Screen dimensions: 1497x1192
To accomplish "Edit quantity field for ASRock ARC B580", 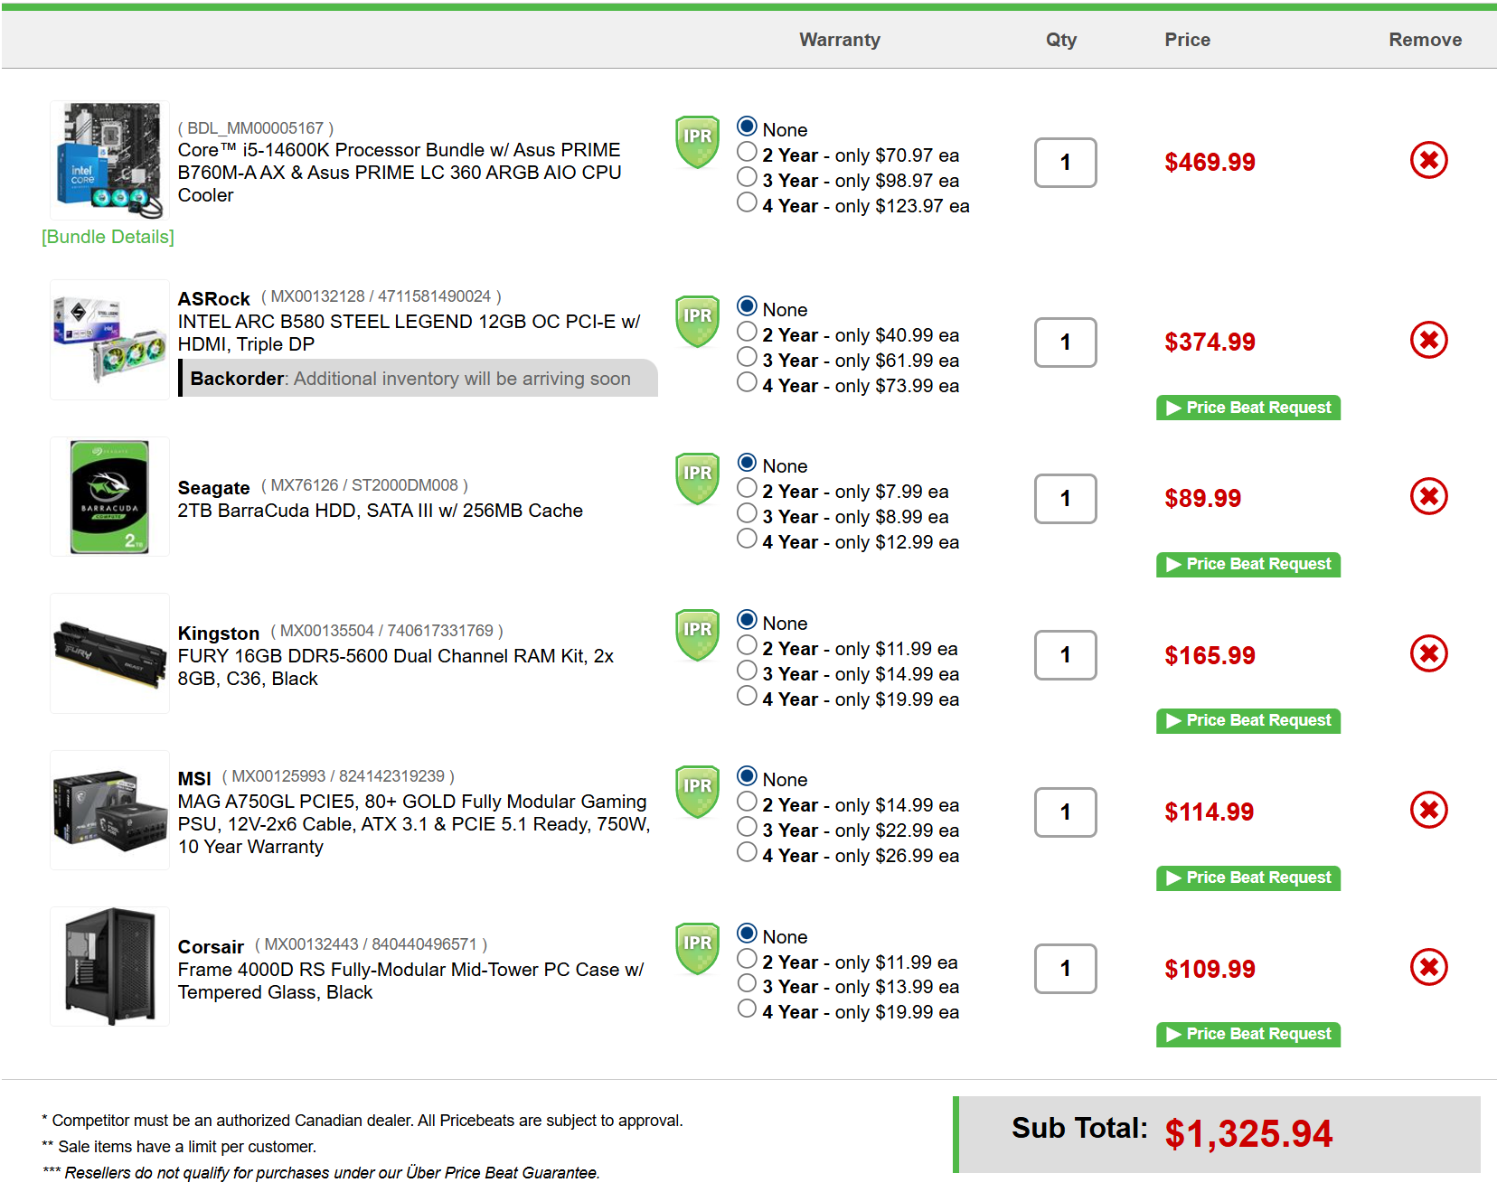I will point(1065,343).
